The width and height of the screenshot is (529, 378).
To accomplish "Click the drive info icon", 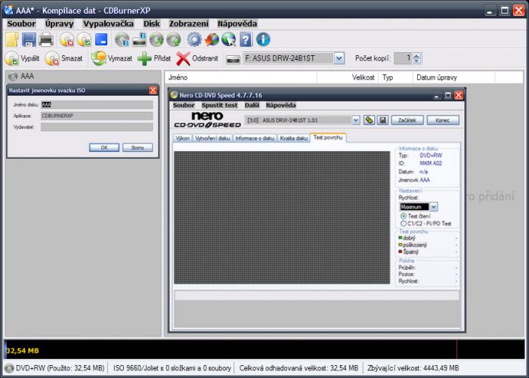I will (x=139, y=39).
